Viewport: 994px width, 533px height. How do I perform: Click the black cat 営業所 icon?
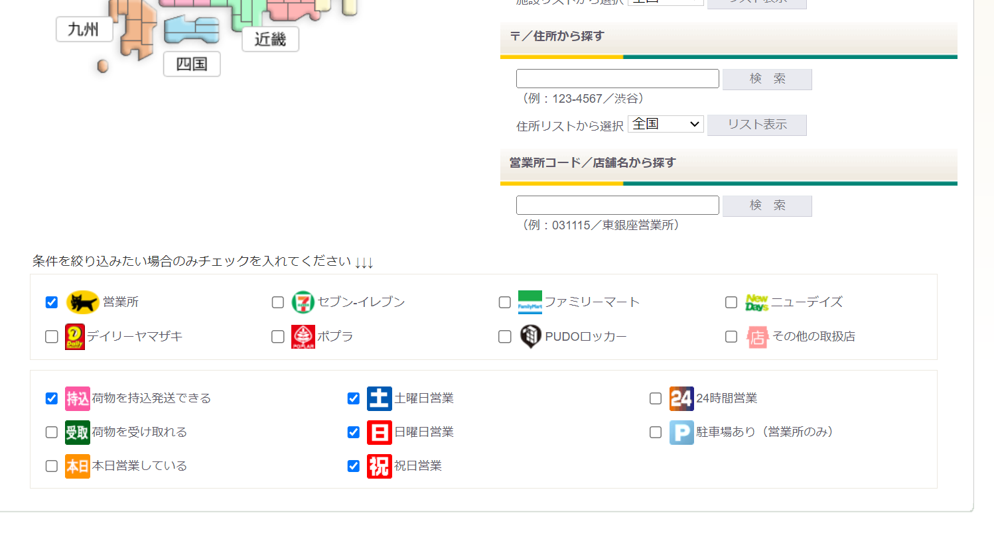tap(83, 302)
